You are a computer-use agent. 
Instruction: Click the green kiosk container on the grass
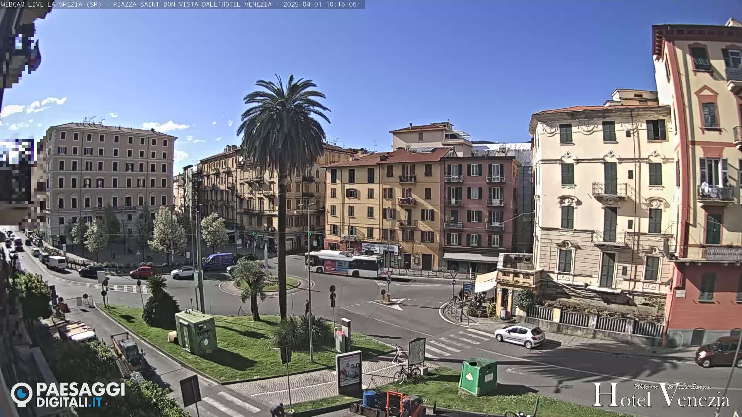196,331
